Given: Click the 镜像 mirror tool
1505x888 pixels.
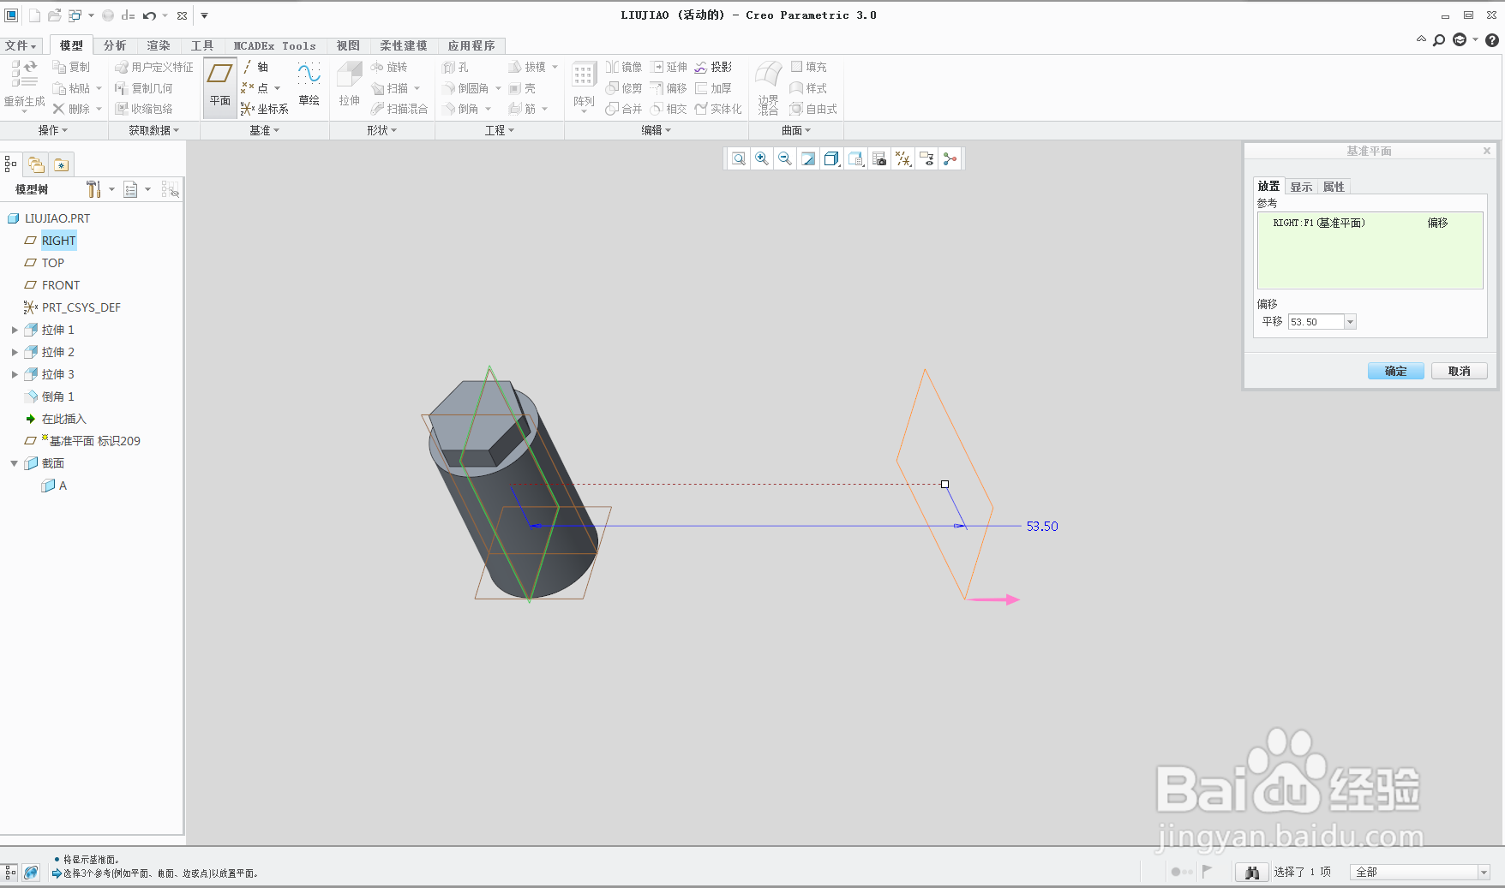Looking at the screenshot, I should [624, 67].
